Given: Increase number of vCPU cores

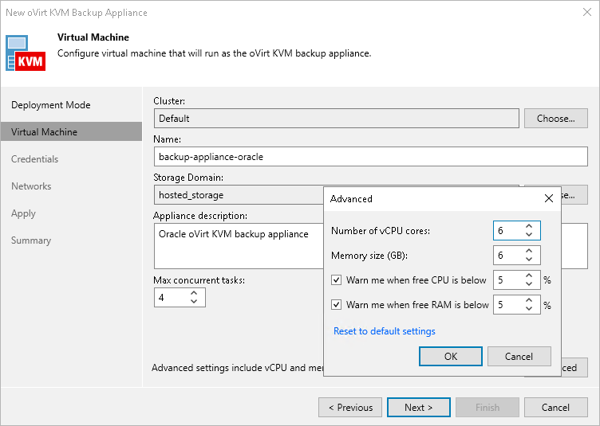Looking at the screenshot, I should 529,226.
